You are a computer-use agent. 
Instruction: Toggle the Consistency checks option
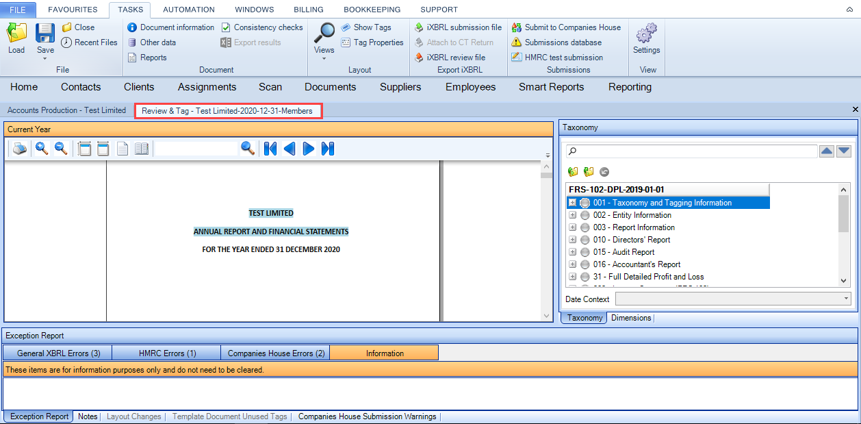point(262,27)
